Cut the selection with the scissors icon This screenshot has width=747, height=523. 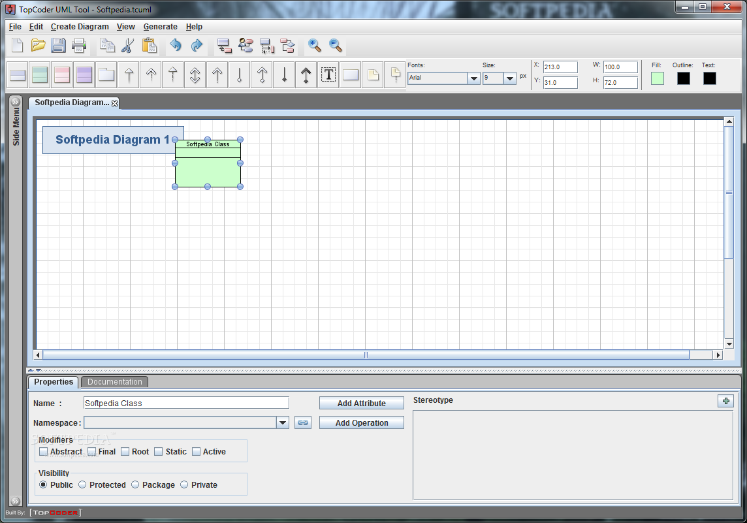(128, 46)
